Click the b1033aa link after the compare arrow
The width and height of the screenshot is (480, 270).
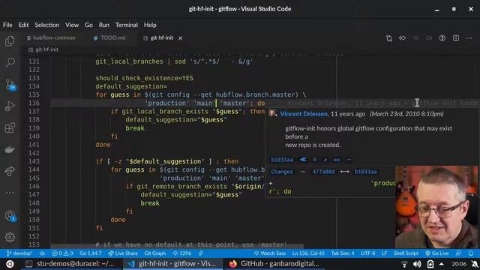[365, 172]
